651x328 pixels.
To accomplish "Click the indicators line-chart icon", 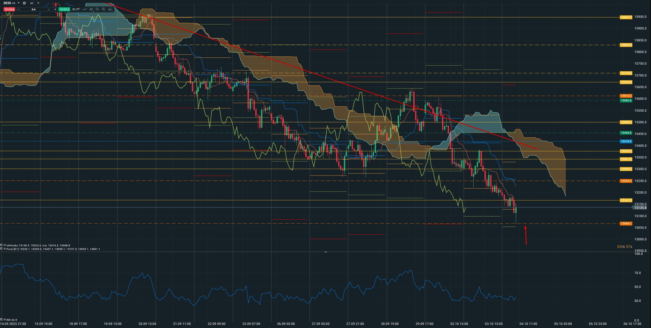I will (x=85, y=9).
